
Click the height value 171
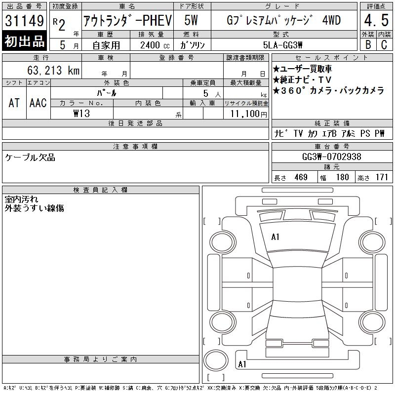382,177
